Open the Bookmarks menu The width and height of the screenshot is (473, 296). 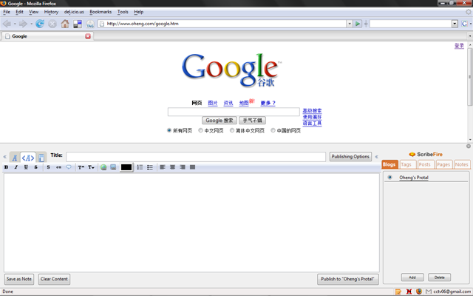coord(101,12)
